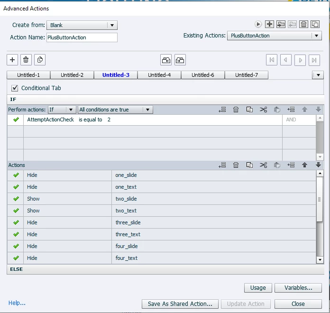Duplicate the current decision tab
Screen dimensions: 330x313
pyautogui.click(x=40, y=60)
